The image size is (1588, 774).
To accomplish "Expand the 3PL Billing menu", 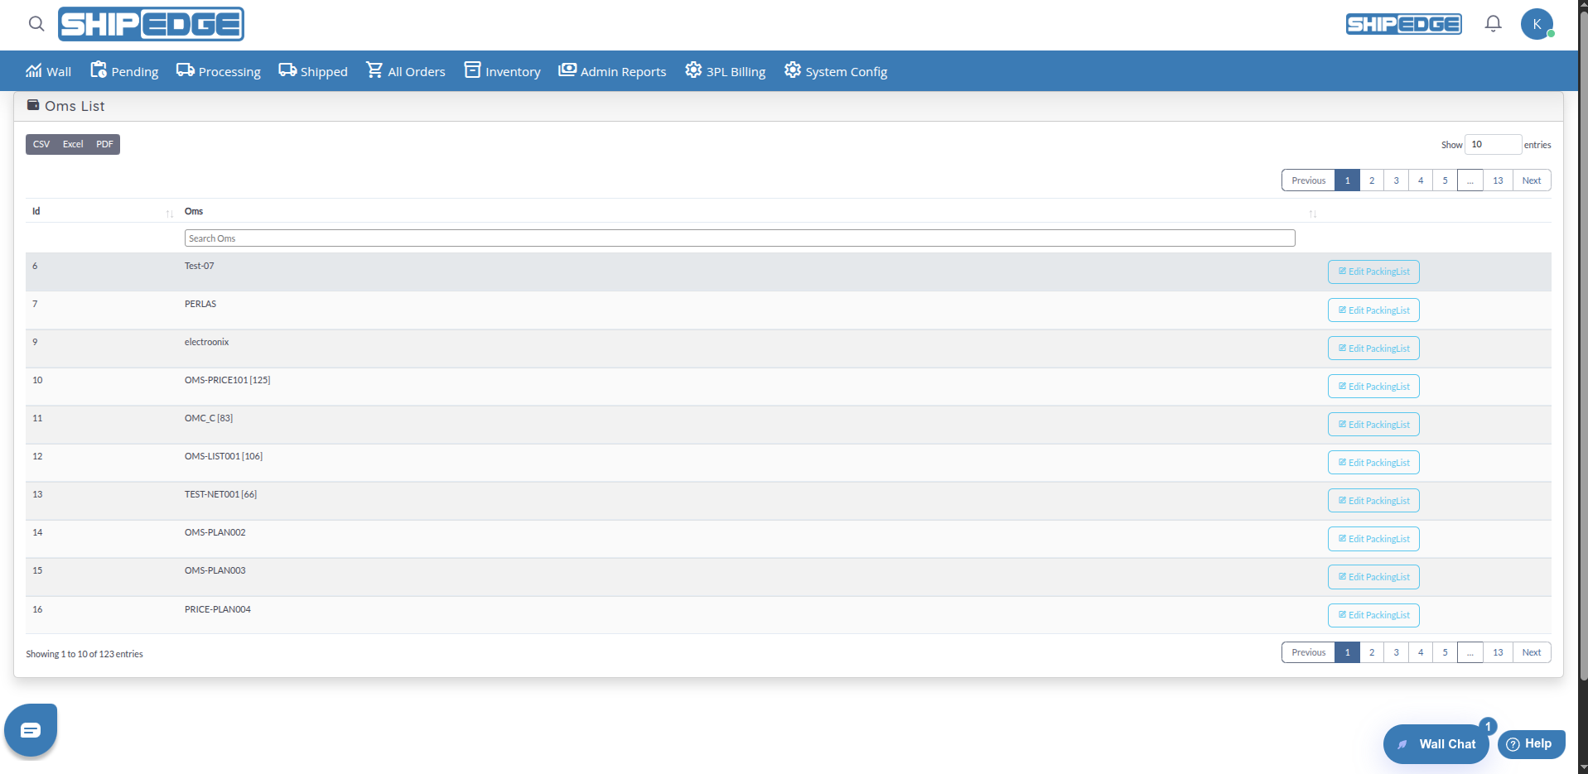I will [x=725, y=71].
